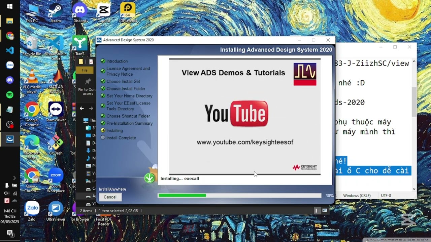Open the File tab in File Explorer

(85, 70)
